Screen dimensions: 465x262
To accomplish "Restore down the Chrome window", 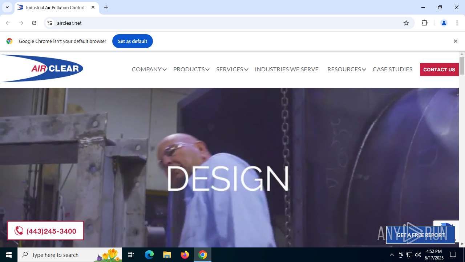I will 440,7.
